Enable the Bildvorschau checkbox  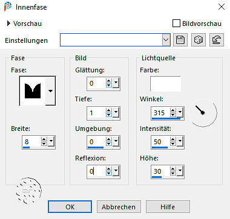(176, 24)
